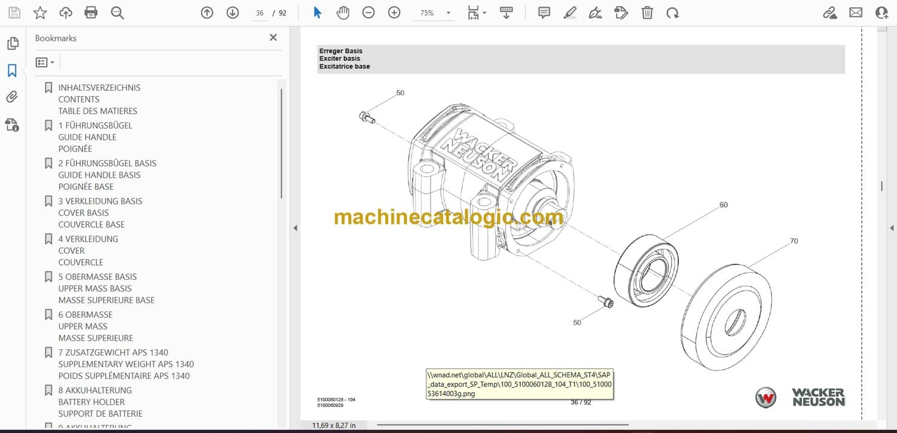
Task: Click the 'Erreger Basis' heading text
Action: (341, 51)
